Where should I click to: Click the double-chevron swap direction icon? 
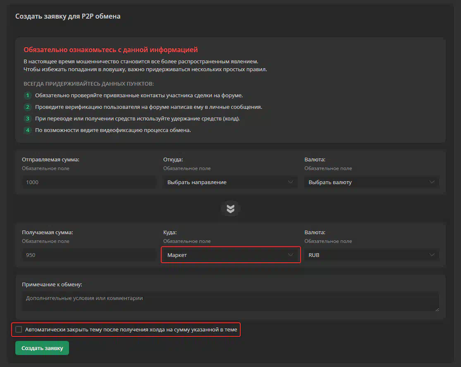click(230, 209)
